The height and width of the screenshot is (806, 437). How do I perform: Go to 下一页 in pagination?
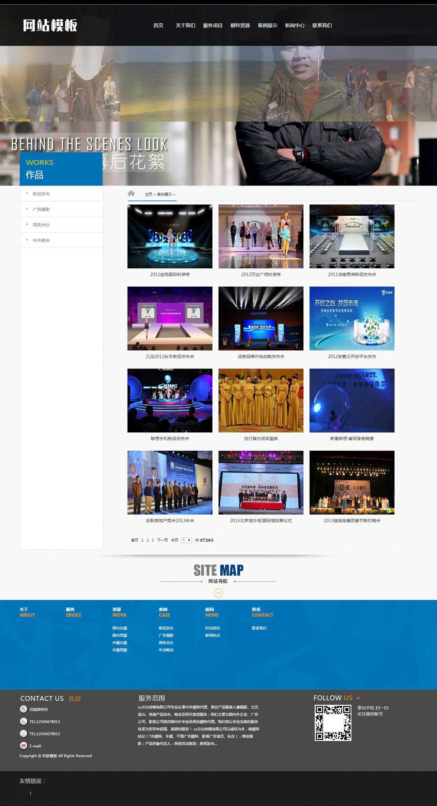click(x=162, y=540)
